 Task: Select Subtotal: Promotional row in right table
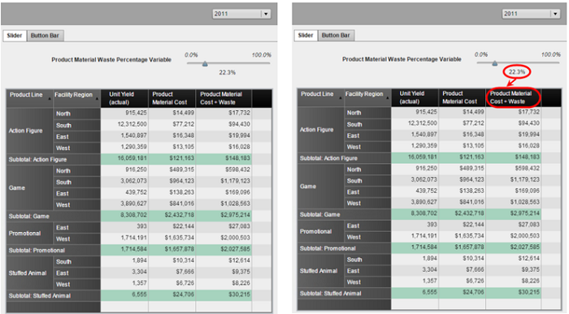click(x=429, y=248)
